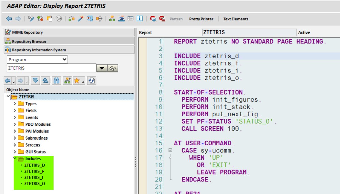The height and width of the screenshot is (194, 340).
Task: Select include ZTETRIS_O in tree
Action: [x=35, y=184]
